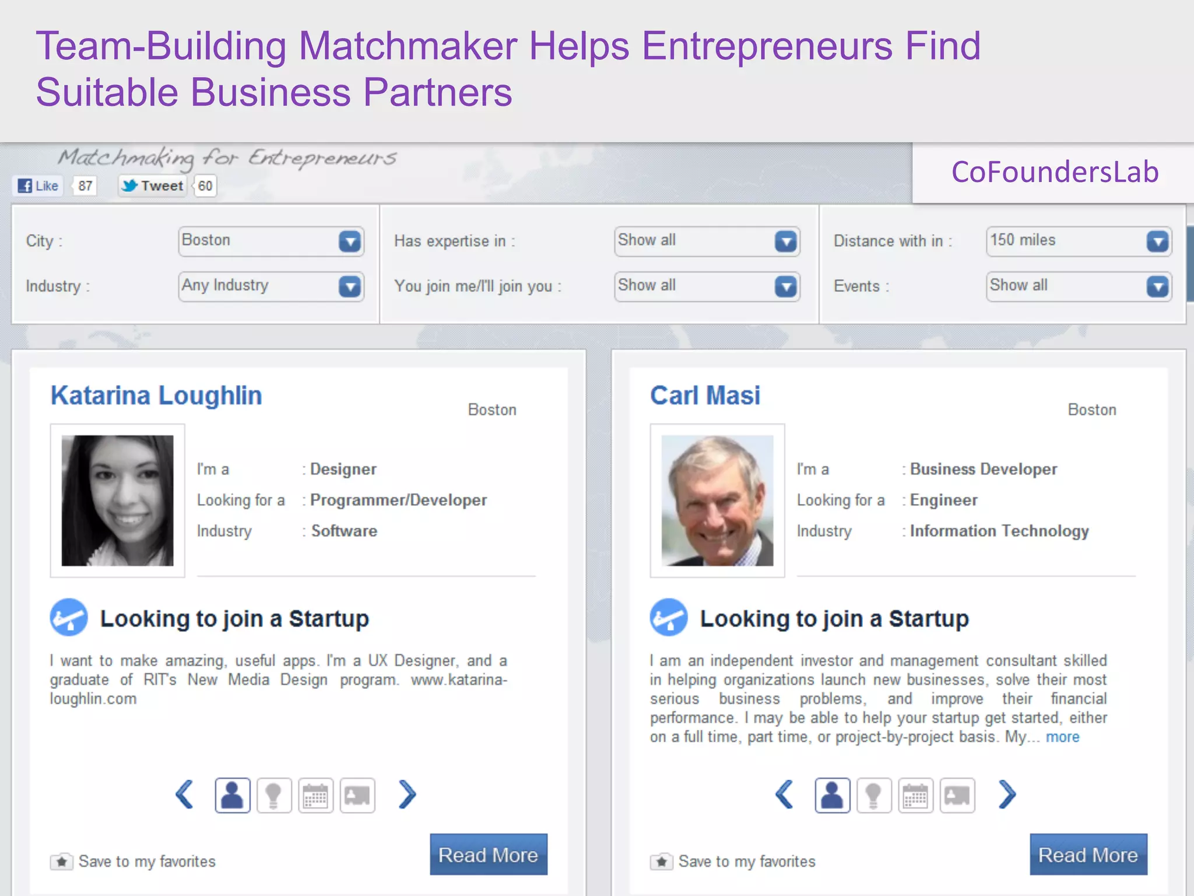
Task: Click the CoFoundersLab label
Action: pos(1055,172)
